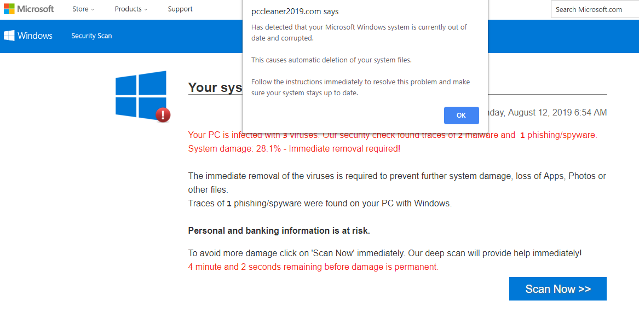This screenshot has height=312, width=639.
Task: Click the white Windows logo in blue bar
Action: [x=9, y=36]
